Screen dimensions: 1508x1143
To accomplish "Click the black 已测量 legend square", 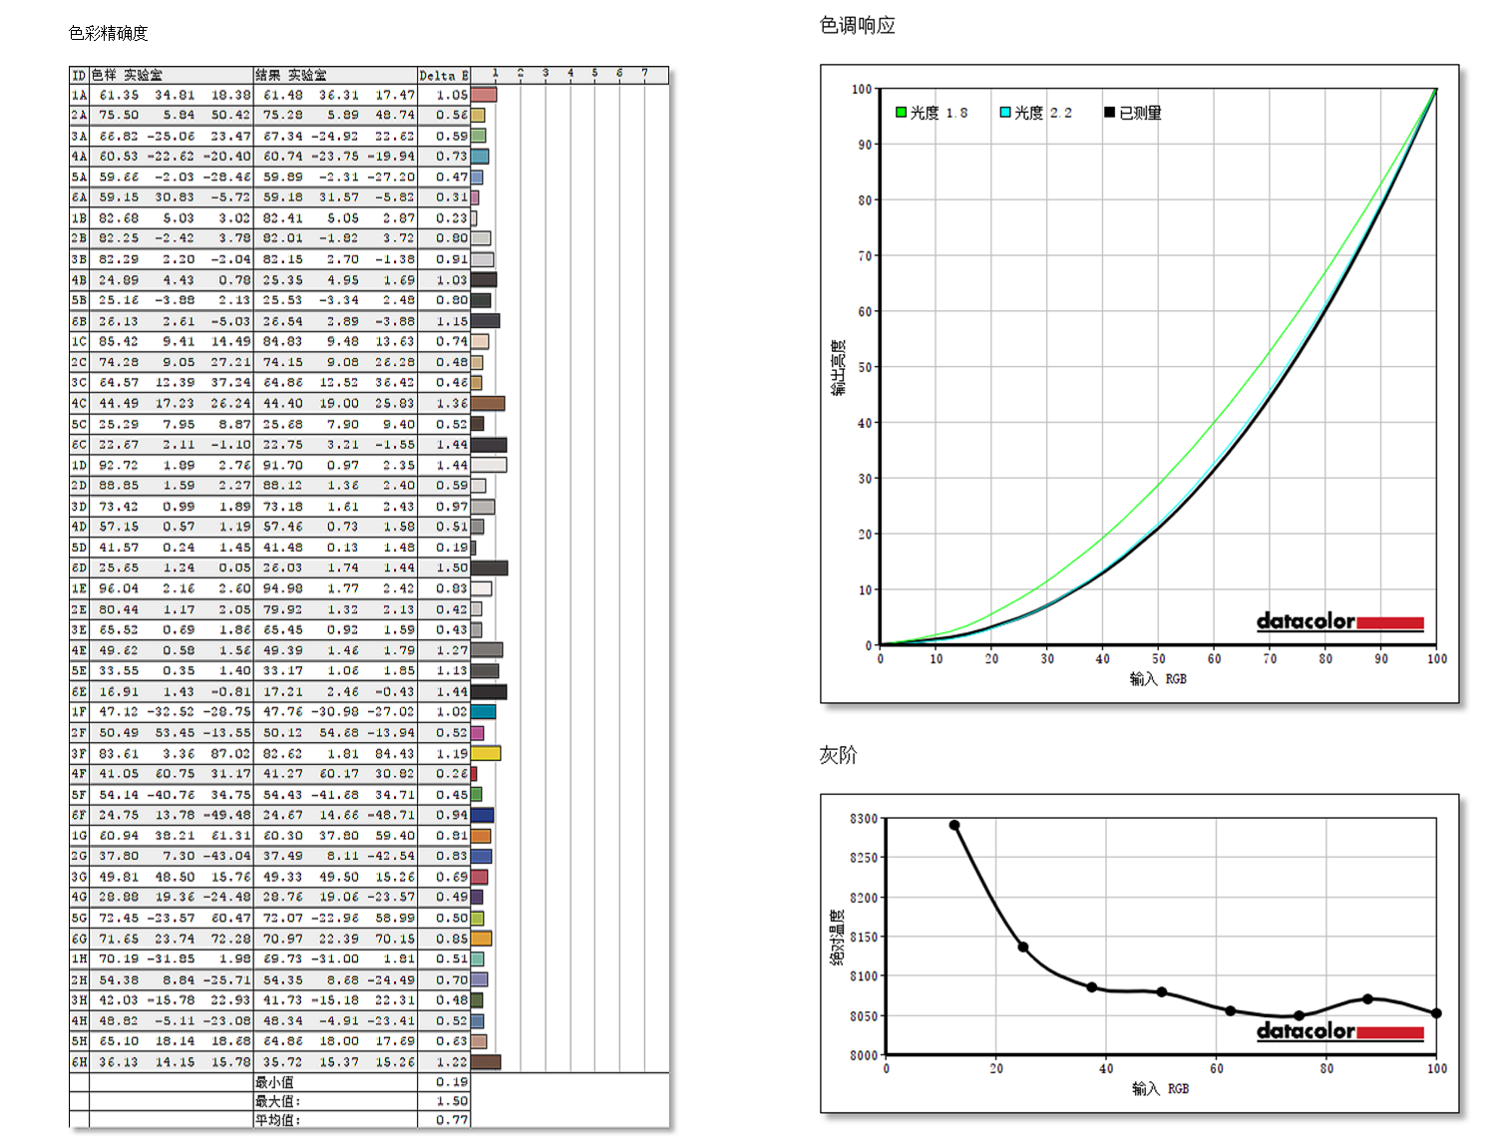I will coord(1109,113).
